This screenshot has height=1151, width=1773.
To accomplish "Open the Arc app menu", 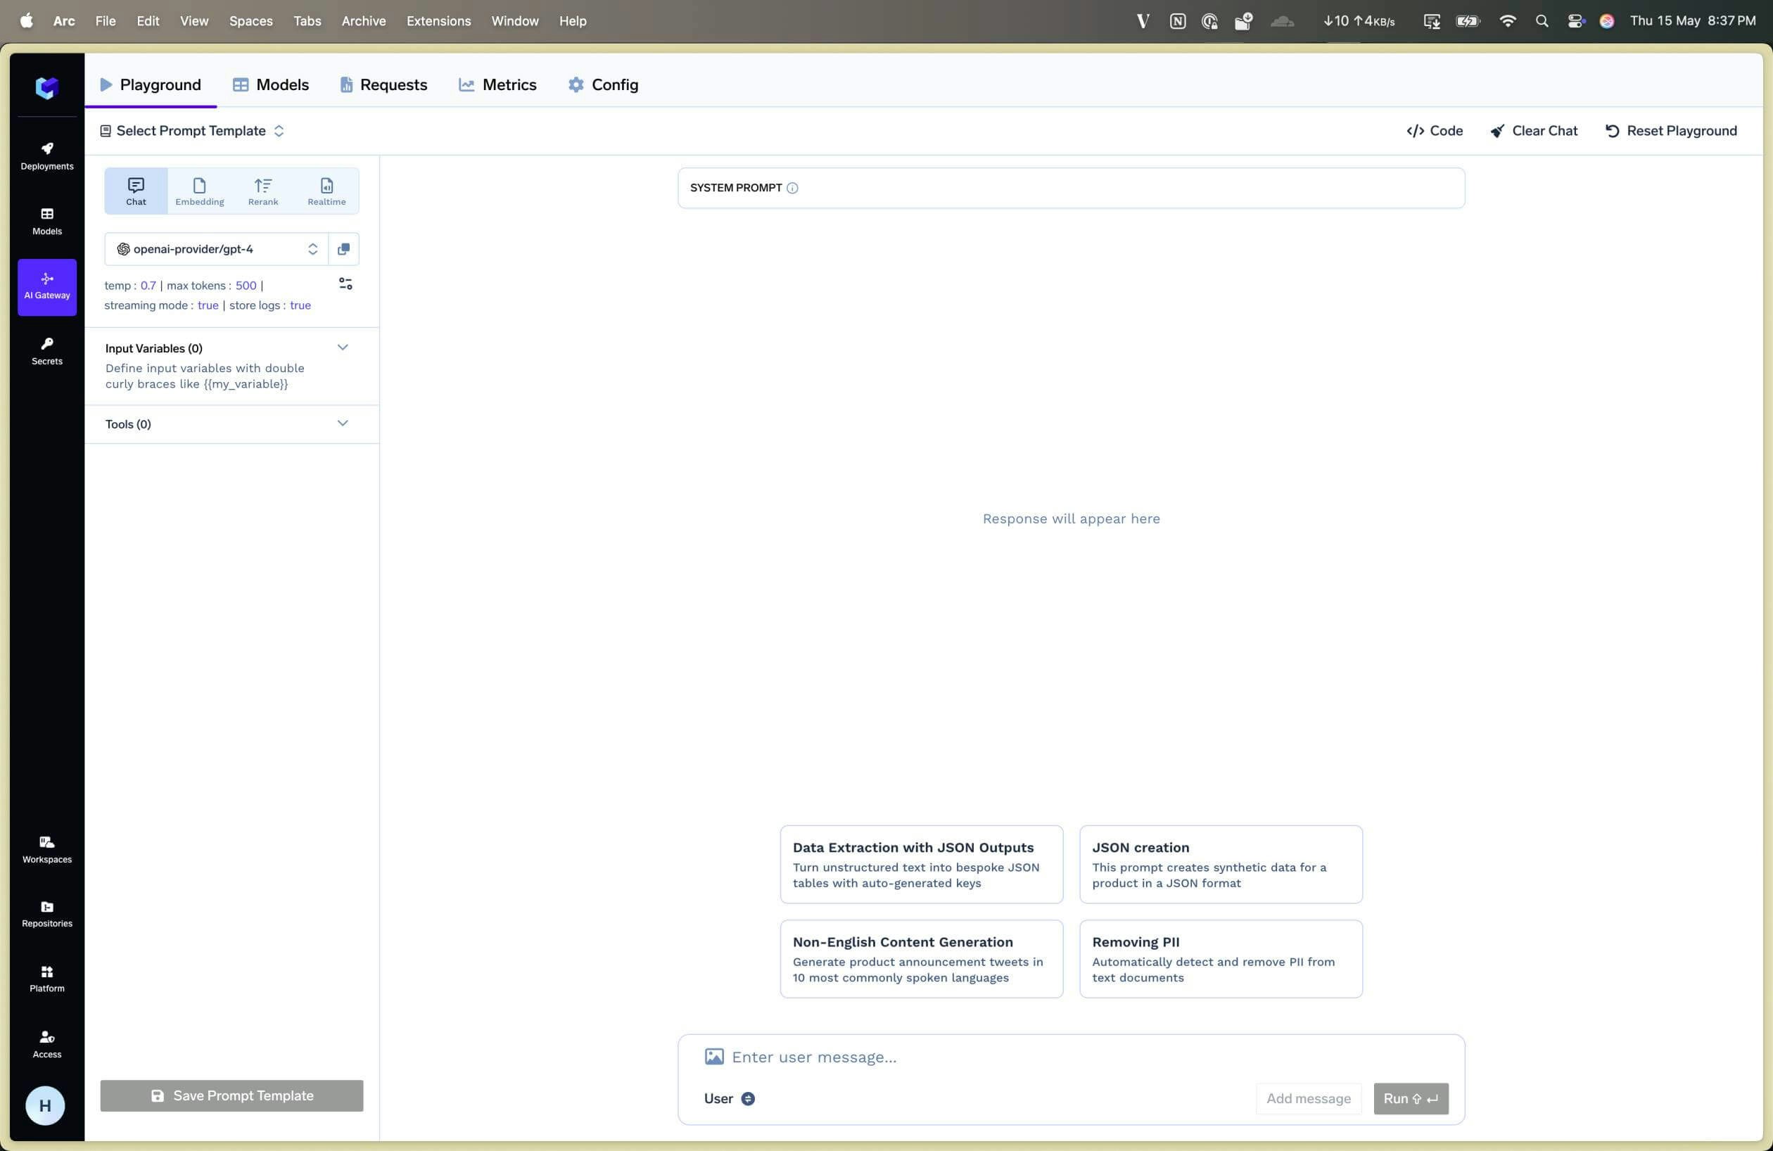I will 64,21.
